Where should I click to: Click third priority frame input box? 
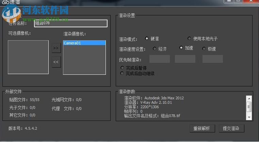pos(213,59)
